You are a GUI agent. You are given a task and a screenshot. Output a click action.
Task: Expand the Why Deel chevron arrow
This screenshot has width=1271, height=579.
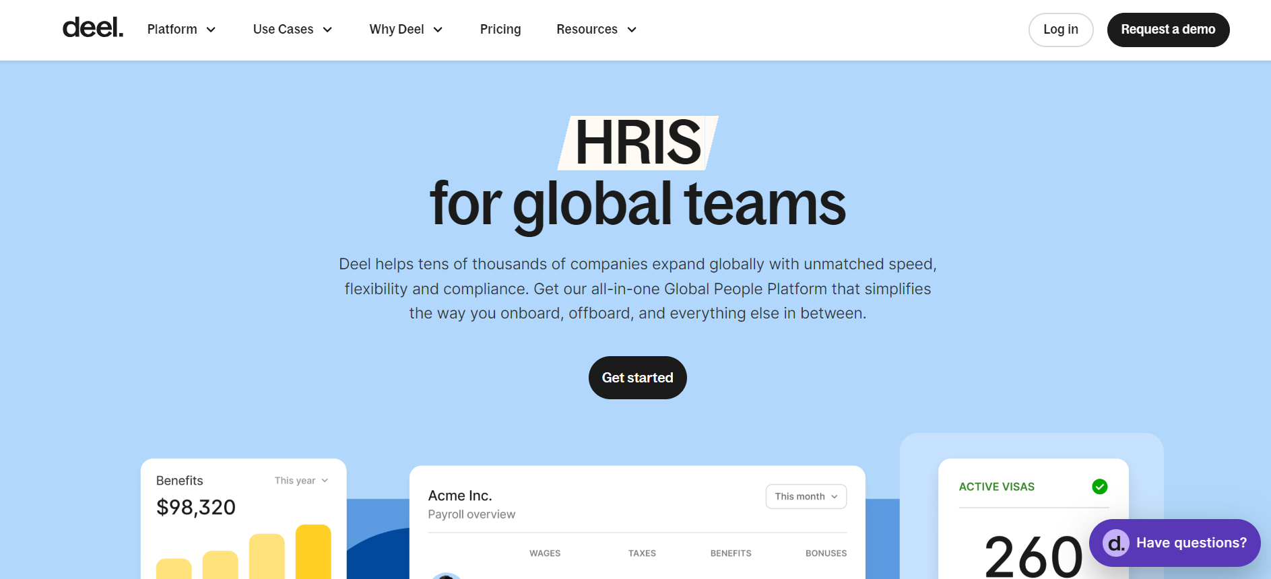(438, 30)
